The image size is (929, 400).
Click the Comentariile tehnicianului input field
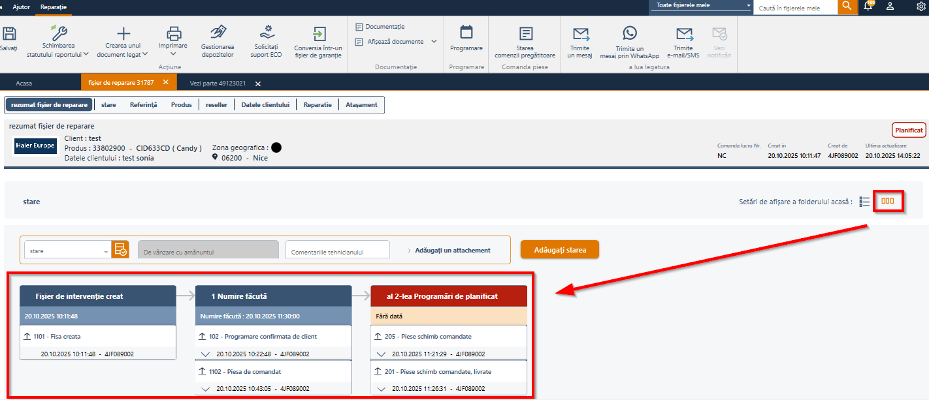[338, 250]
